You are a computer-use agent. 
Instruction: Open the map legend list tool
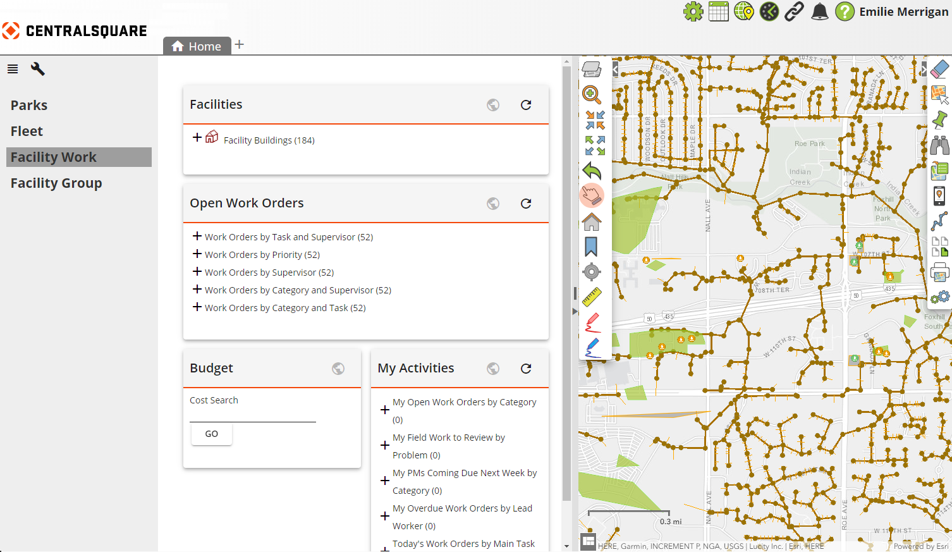point(940,170)
